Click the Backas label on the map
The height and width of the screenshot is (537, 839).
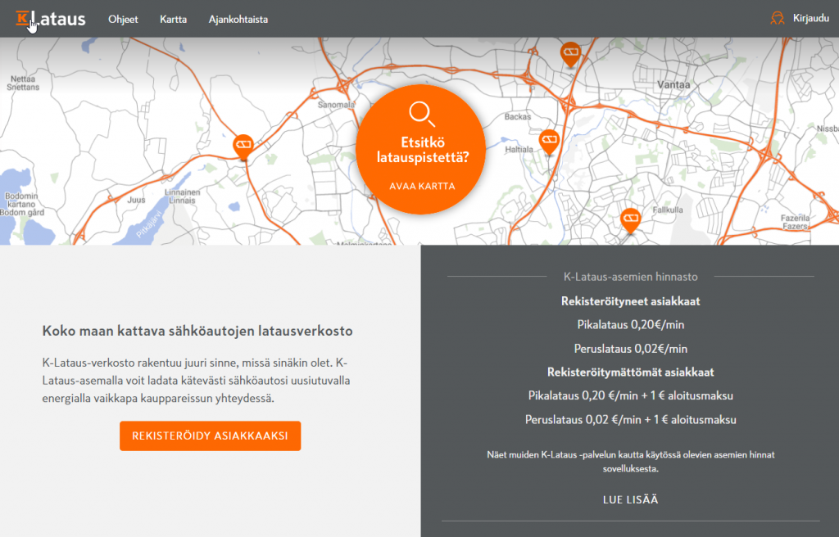518,116
